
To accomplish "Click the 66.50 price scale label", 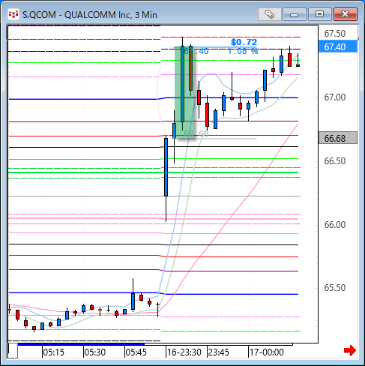I will (335, 161).
